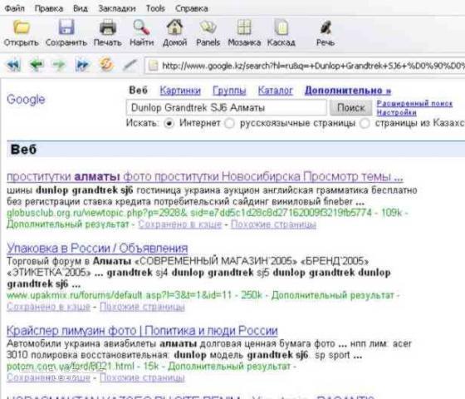Open Сохранено в кэше for upakmix result

coord(48,307)
